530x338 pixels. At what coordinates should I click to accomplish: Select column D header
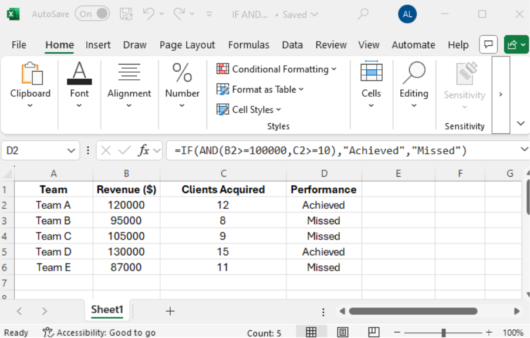click(324, 174)
